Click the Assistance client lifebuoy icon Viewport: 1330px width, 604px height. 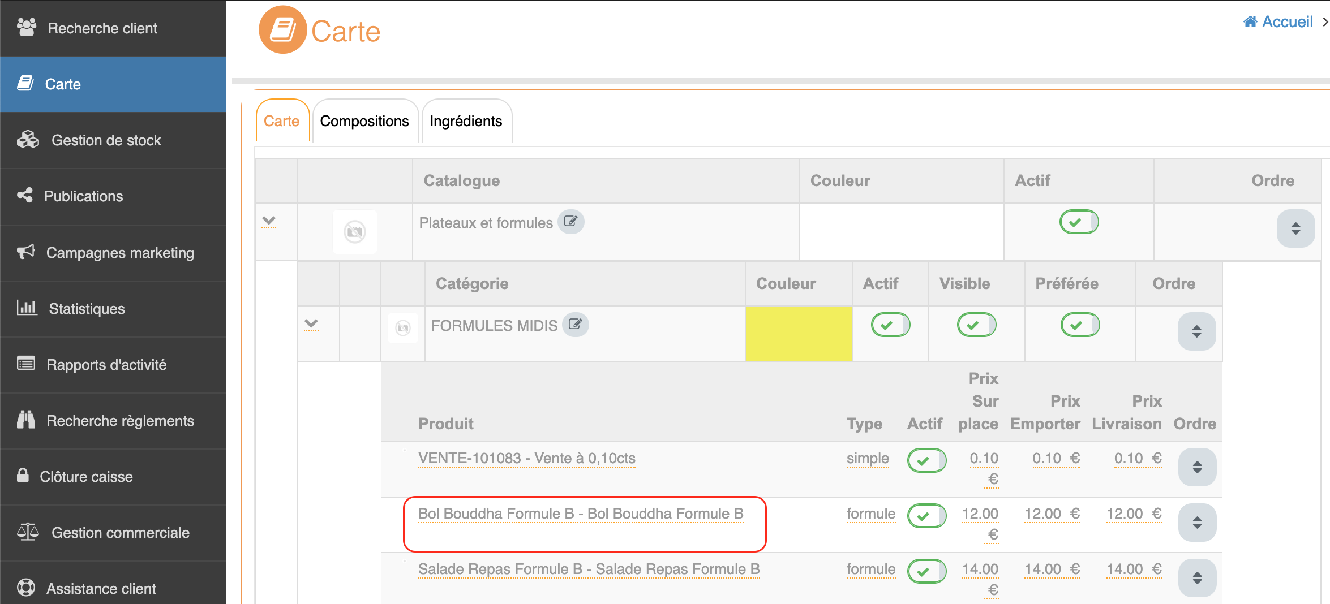tap(26, 588)
